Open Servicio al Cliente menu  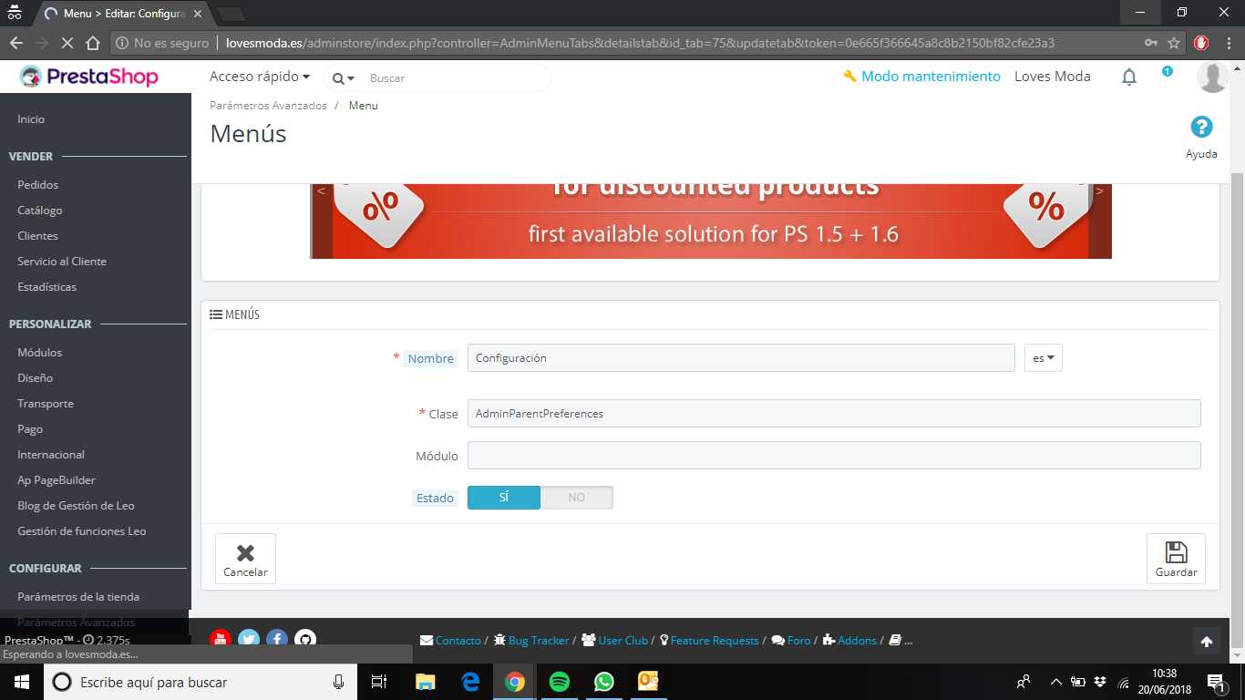[62, 262]
